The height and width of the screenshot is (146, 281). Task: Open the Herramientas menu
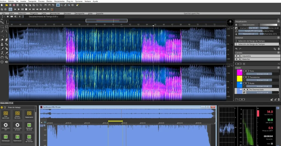(59, 1)
